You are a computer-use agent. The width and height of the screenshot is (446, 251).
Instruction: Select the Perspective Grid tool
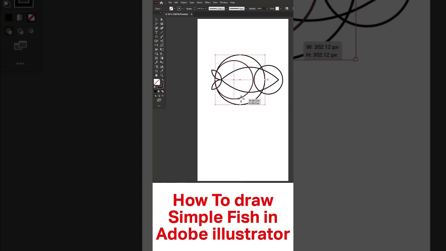[x=162, y=54]
